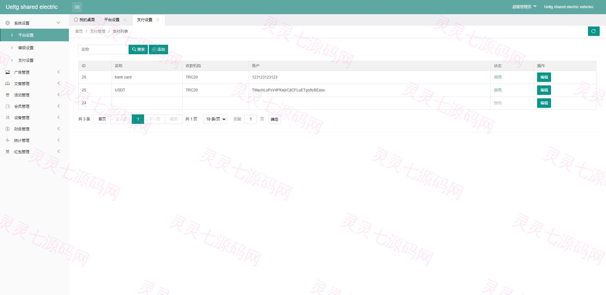Edit the row with ID 24

(x=544, y=103)
